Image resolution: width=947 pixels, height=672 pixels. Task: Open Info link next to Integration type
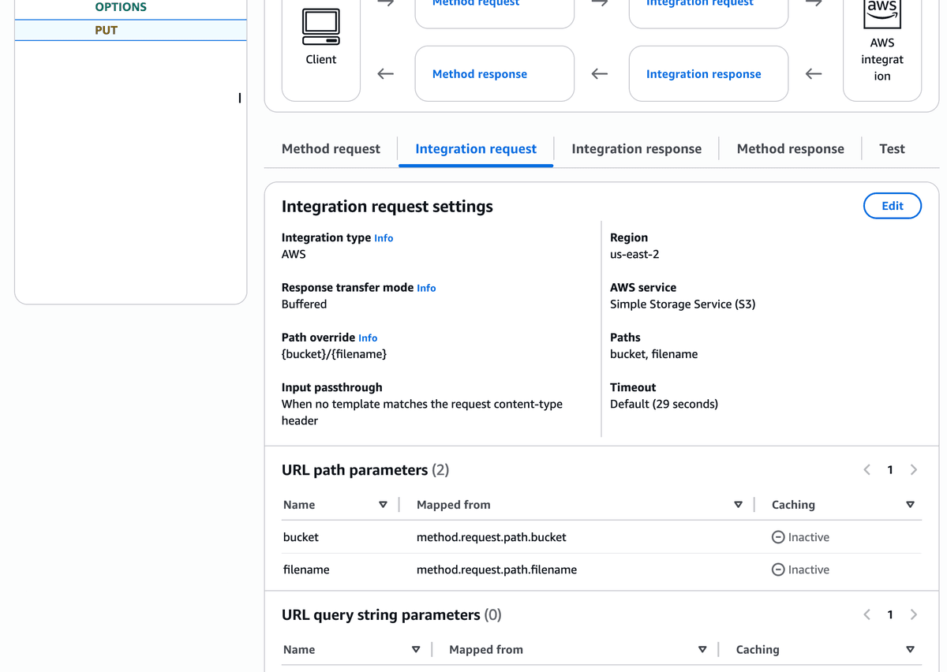(384, 238)
